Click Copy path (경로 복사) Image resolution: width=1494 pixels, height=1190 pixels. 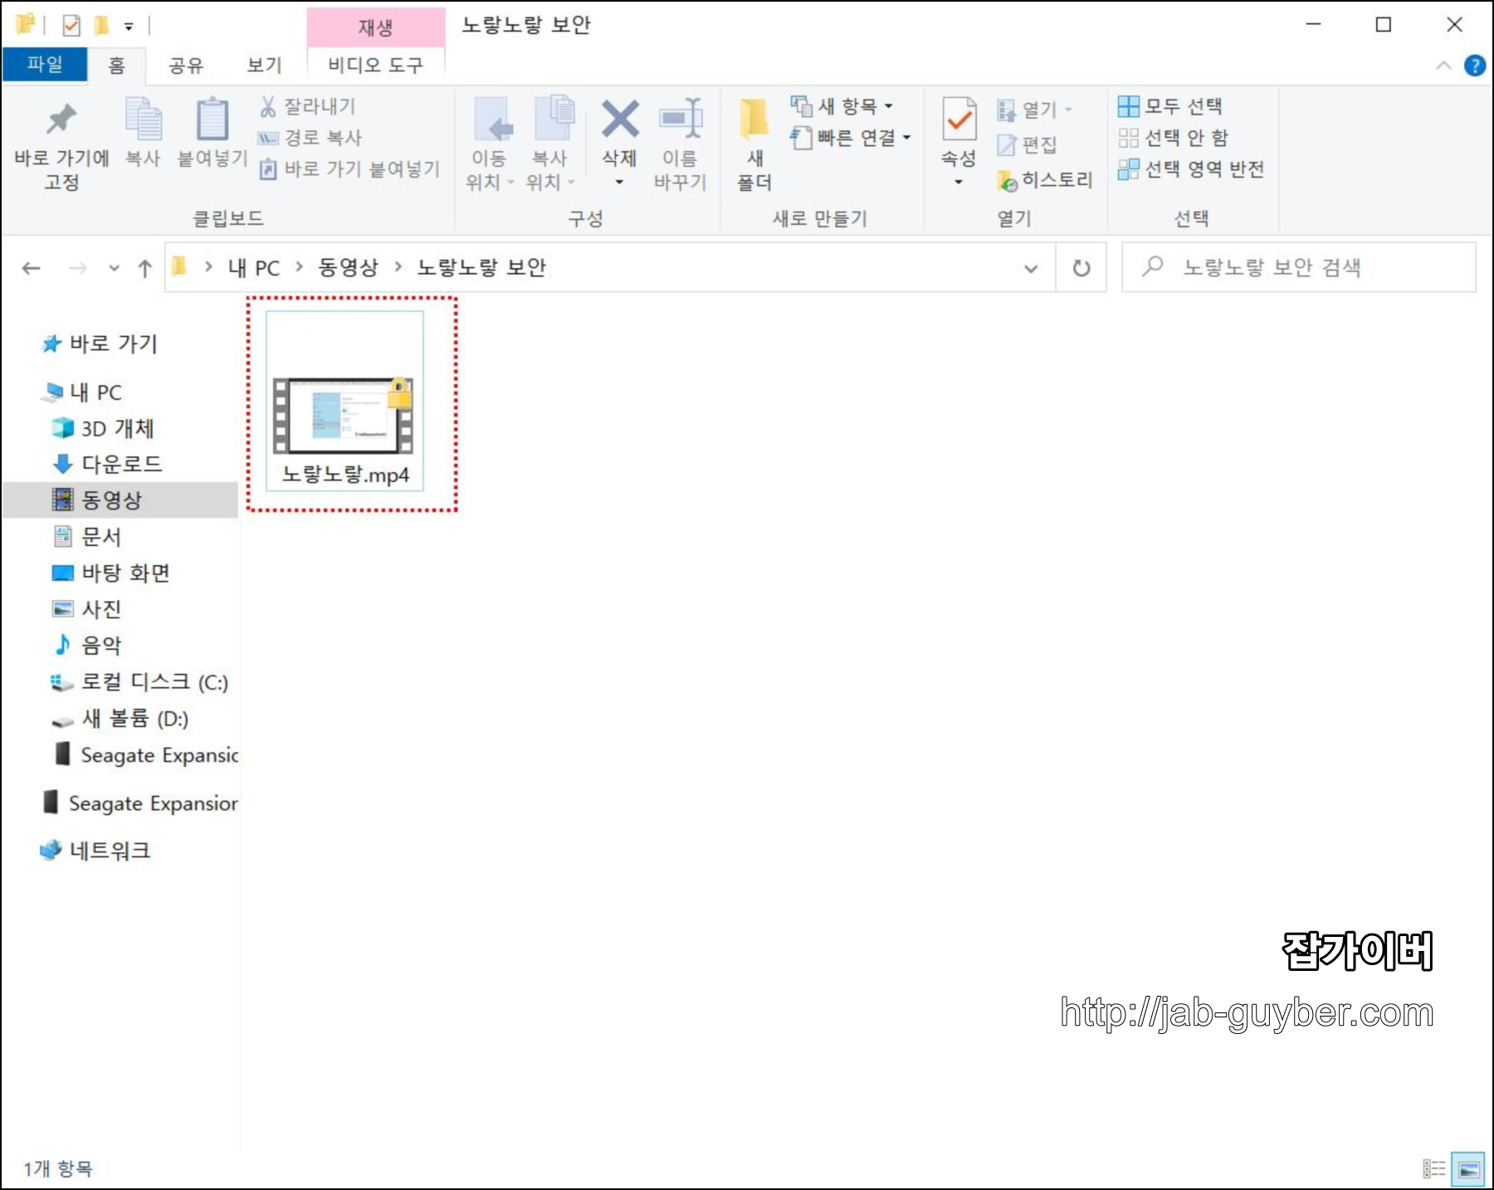[x=310, y=138]
